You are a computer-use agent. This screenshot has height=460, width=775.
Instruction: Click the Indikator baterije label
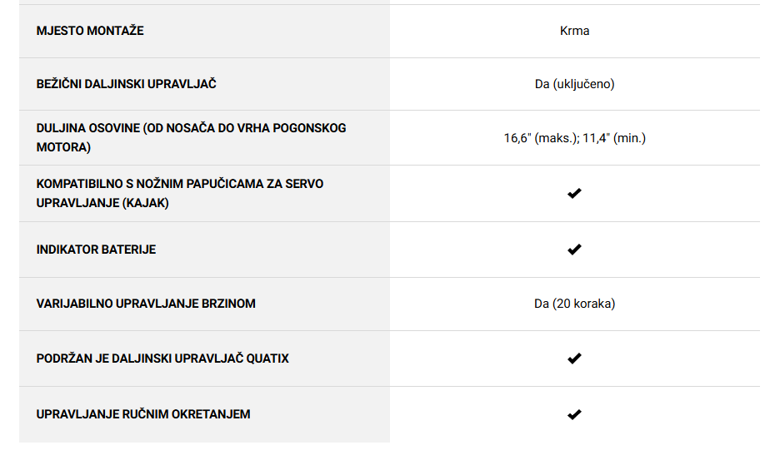point(96,250)
